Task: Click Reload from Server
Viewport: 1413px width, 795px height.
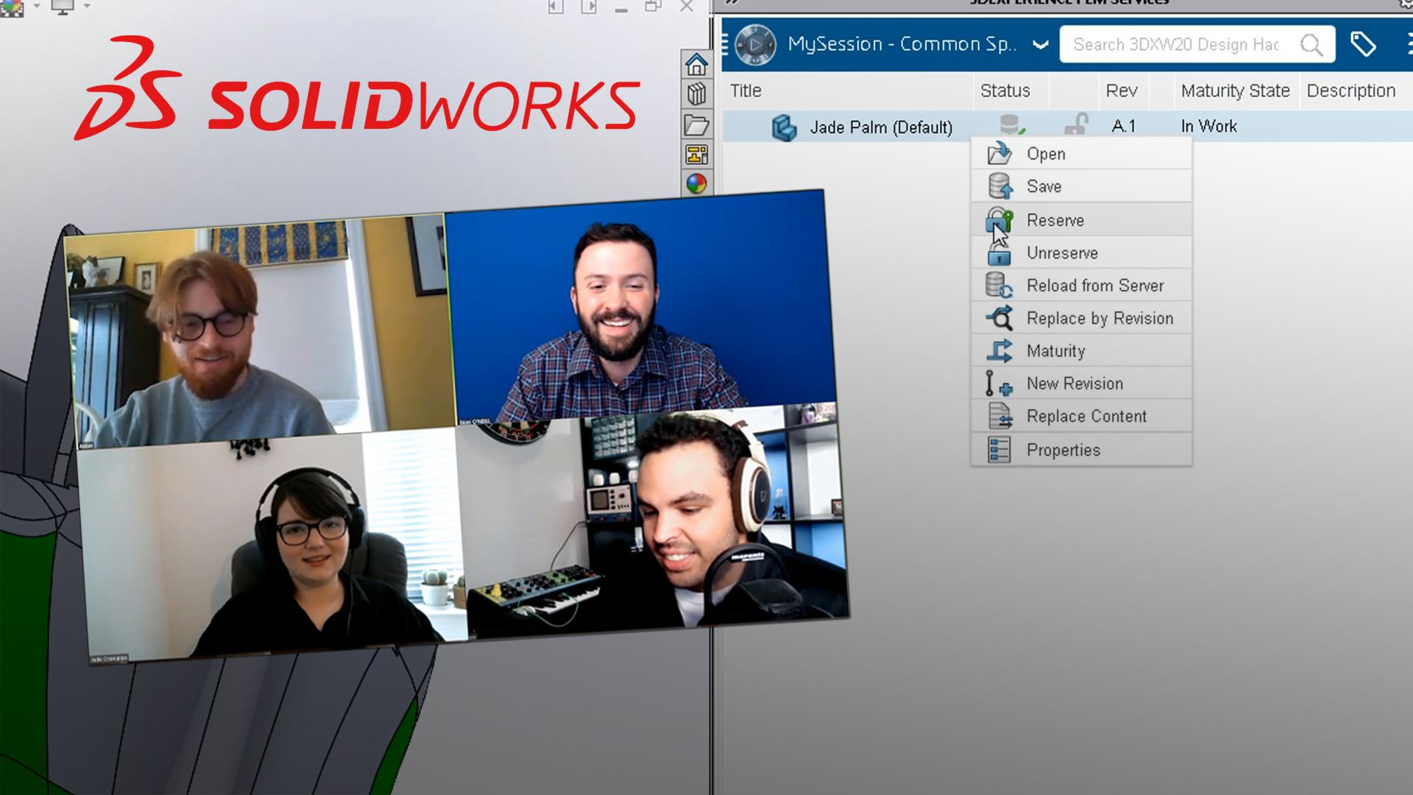Action: tap(1094, 285)
